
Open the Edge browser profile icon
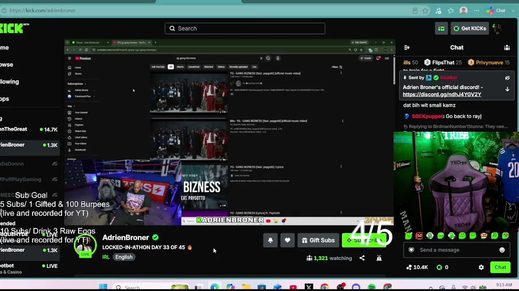tap(463, 11)
